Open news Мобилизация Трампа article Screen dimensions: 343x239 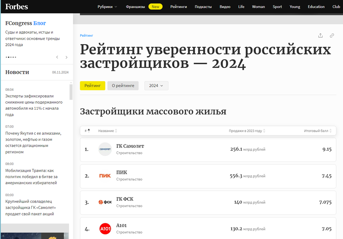pos(31,177)
